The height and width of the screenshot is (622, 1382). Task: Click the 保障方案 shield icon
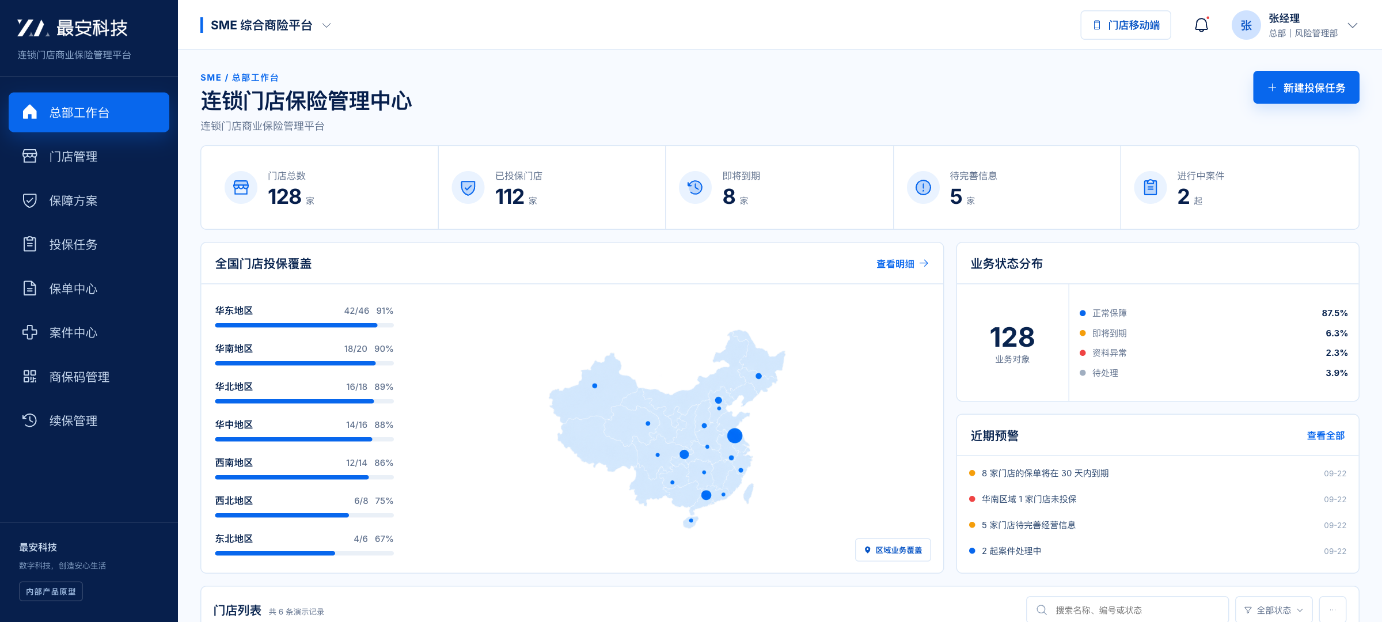pyautogui.click(x=30, y=200)
